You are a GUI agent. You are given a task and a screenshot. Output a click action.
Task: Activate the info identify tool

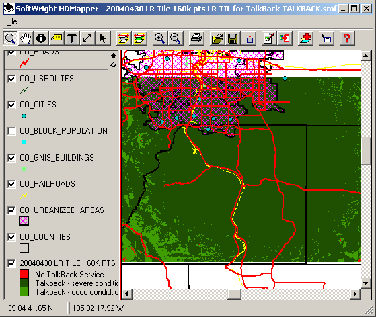click(x=41, y=38)
